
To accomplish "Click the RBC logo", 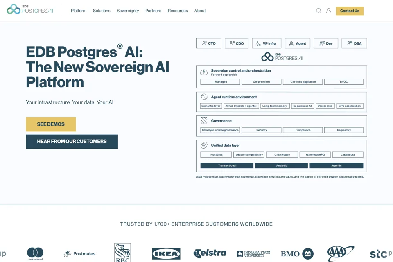I will (122, 253).
